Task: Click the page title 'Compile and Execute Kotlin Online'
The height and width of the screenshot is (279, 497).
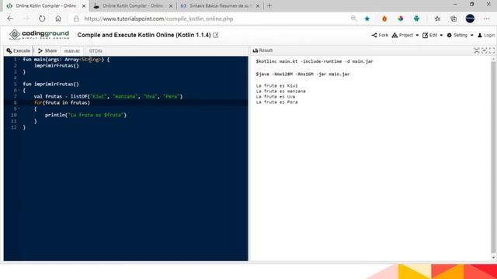Action: pyautogui.click(x=144, y=35)
